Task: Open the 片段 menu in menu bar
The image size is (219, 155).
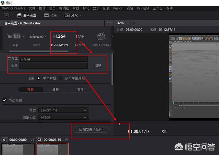Action: click(x=76, y=8)
